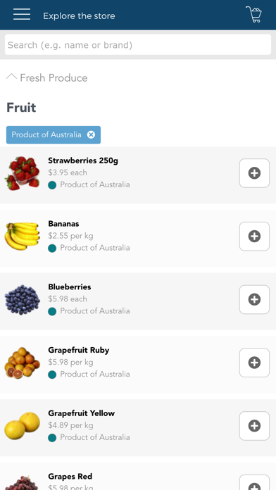
Task: Open the shopping cart
Action: pos(253,14)
